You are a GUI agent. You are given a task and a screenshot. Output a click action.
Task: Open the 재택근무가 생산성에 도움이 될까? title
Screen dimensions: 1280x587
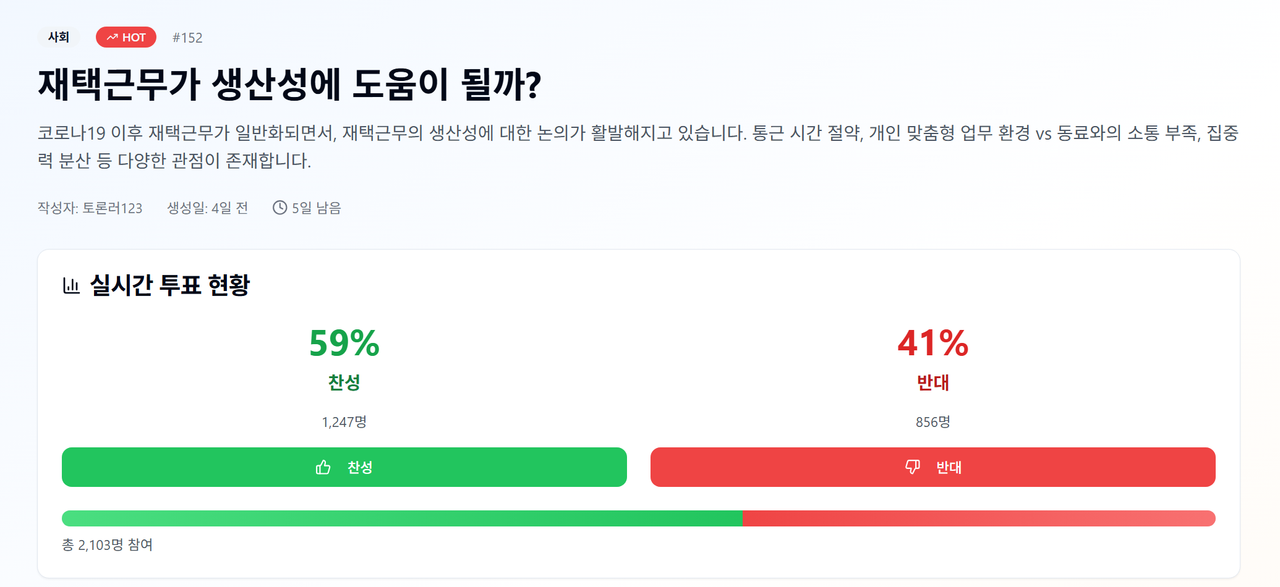289,84
